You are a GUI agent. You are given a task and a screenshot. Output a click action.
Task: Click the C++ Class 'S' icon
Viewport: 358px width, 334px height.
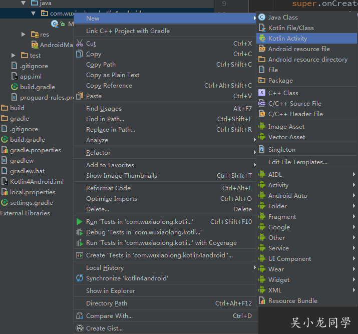pos(262,93)
